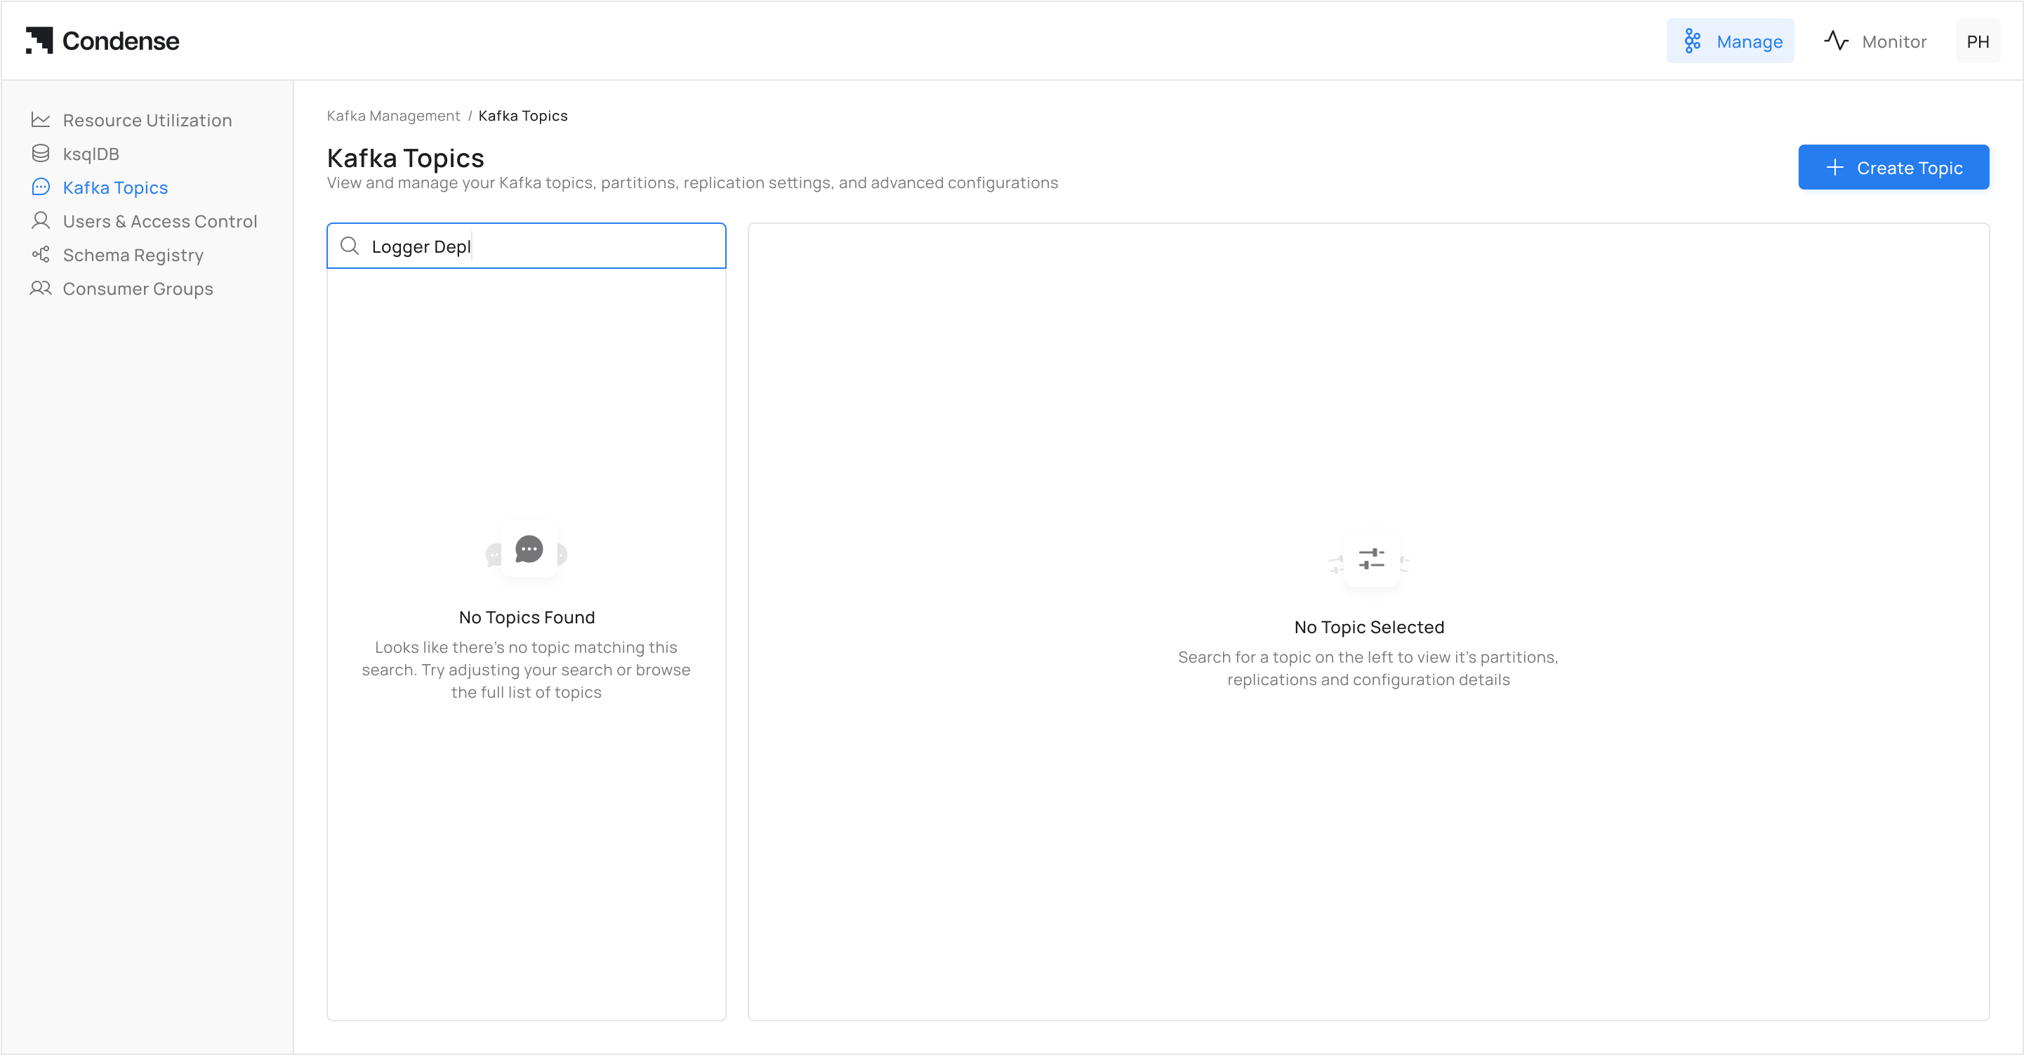Click the Resource Utilization chart icon

(41, 119)
